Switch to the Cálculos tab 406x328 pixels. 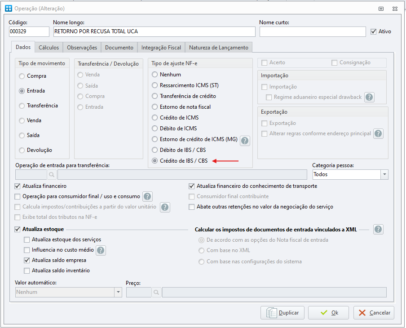[x=49, y=48]
